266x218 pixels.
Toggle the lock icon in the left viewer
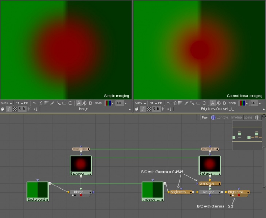point(3,109)
